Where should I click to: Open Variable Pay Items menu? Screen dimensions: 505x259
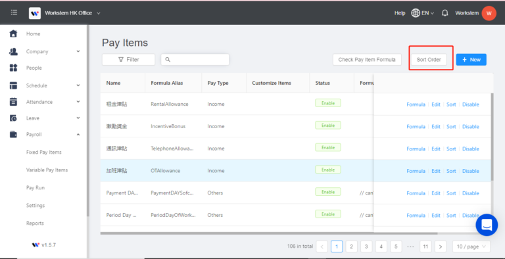click(47, 170)
